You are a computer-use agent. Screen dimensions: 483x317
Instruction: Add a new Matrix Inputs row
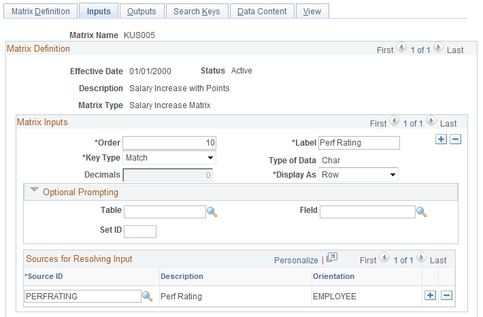tap(441, 139)
